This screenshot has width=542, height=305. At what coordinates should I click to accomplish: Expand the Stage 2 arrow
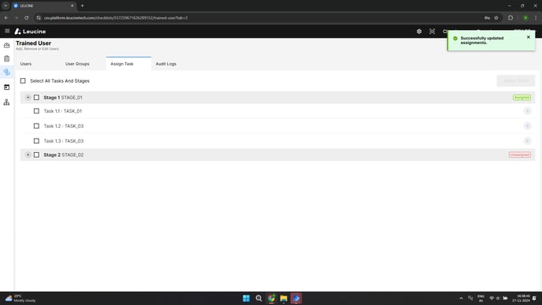click(28, 155)
